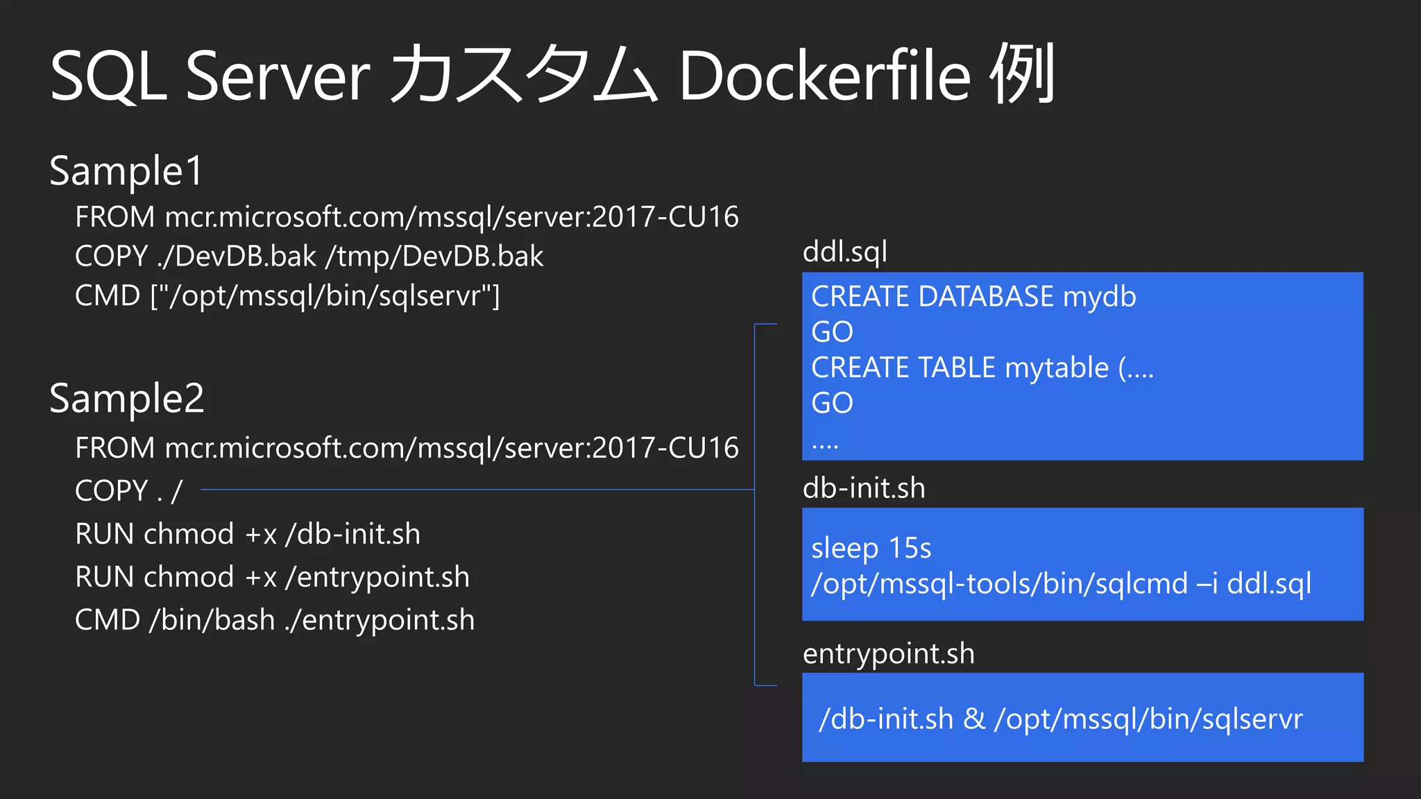
Task: Click '/db-init.sh & /opt/mssql/bin/sqlservr' text
Action: coord(1061,719)
